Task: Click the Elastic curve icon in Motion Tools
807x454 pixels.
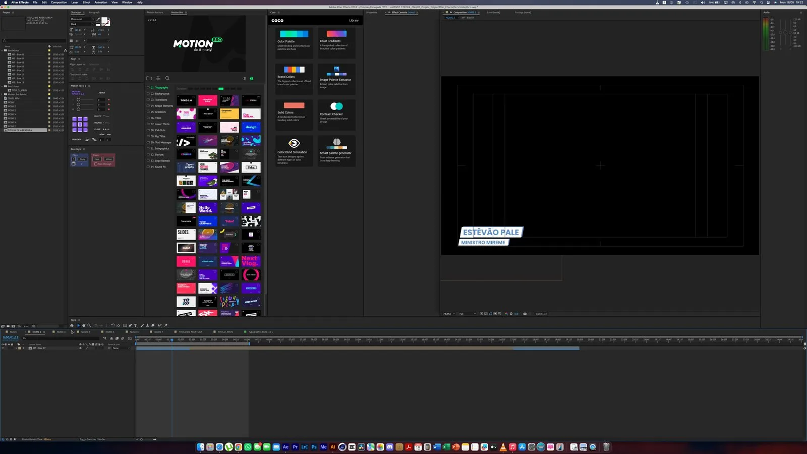Action: [x=106, y=116]
